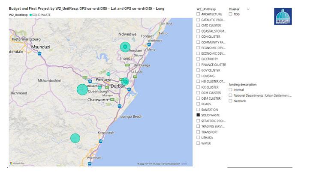Click the Tongaat map label
Image resolution: width=310 pixels, height=172 pixels.
click(x=147, y=36)
